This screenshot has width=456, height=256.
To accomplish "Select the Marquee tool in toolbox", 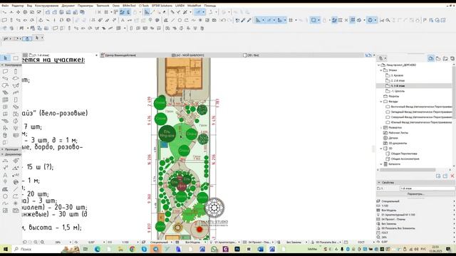I will click(x=16, y=58).
